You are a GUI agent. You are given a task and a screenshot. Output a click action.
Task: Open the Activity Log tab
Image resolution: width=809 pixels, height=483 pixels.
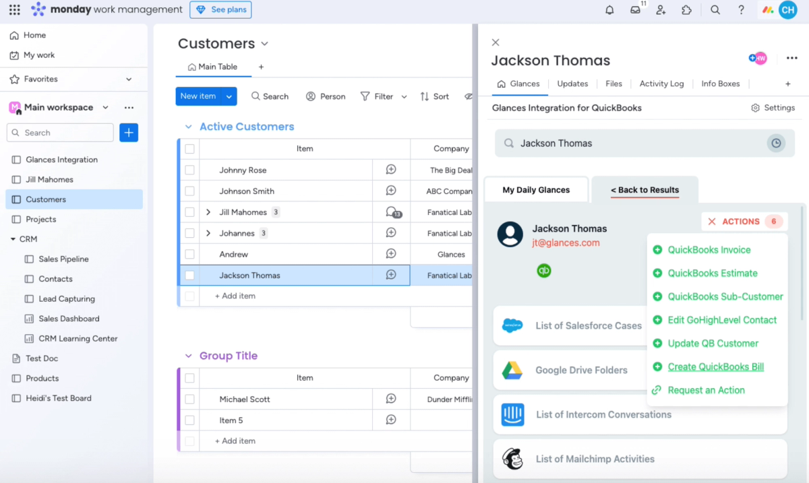coord(661,84)
